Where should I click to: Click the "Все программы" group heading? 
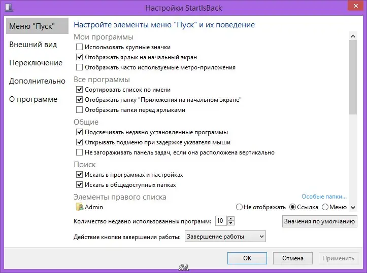click(102, 80)
